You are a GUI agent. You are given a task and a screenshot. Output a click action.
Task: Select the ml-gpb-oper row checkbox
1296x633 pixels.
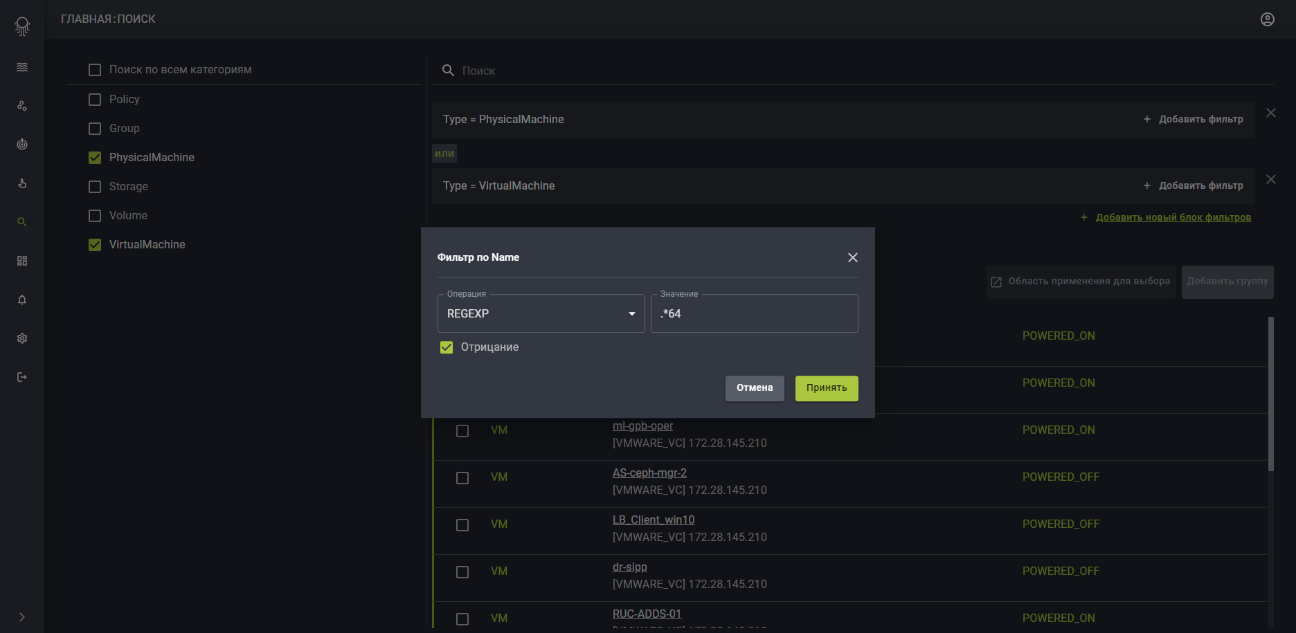pyautogui.click(x=462, y=431)
